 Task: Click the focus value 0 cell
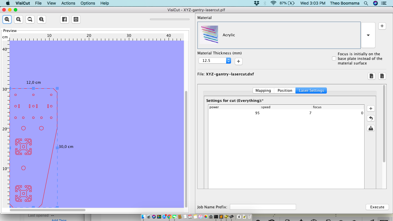(338, 113)
